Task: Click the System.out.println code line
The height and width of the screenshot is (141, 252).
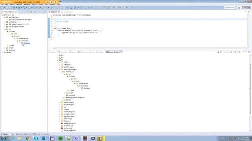Action: click(81, 33)
